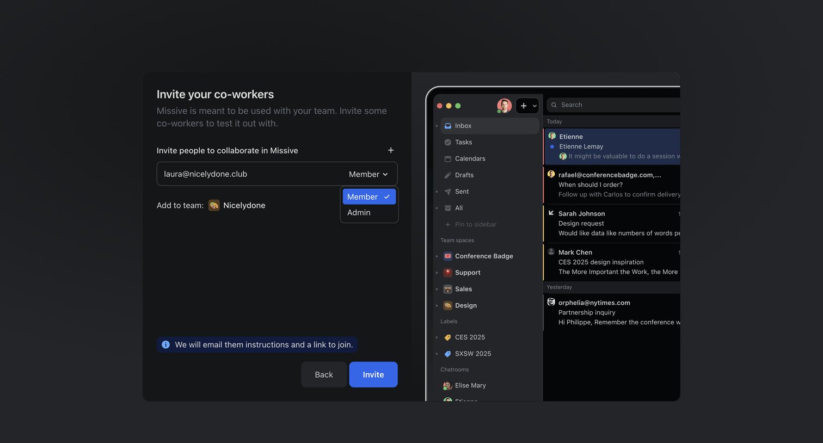This screenshot has width=823, height=443.
Task: Click the Elise Mary chatroom avatar
Action: click(447, 385)
